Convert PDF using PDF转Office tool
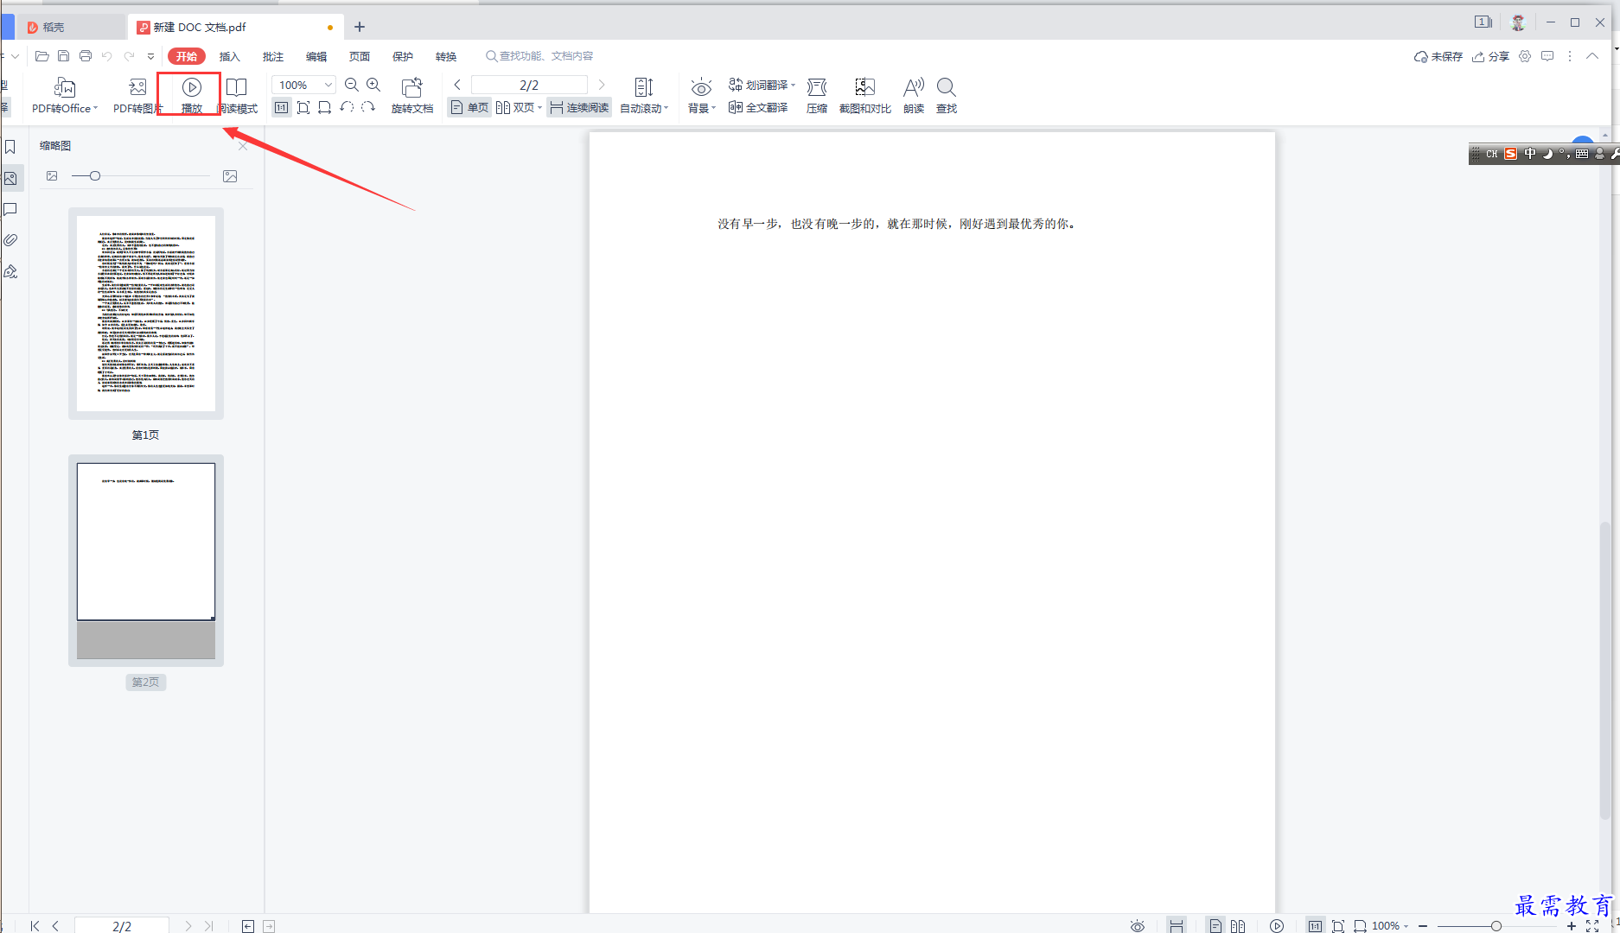This screenshot has height=933, width=1620. click(x=65, y=95)
